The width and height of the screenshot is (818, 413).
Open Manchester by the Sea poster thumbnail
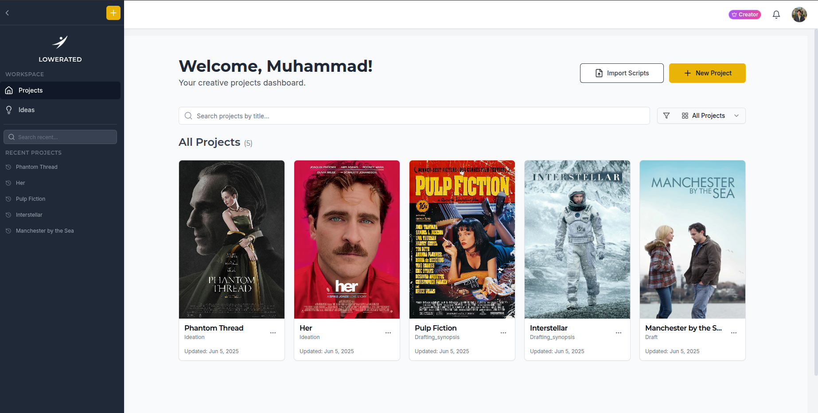click(x=693, y=239)
